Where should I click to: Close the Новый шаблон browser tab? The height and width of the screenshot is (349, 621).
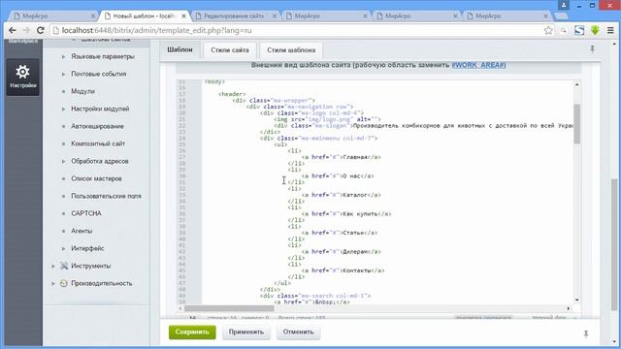tap(183, 16)
